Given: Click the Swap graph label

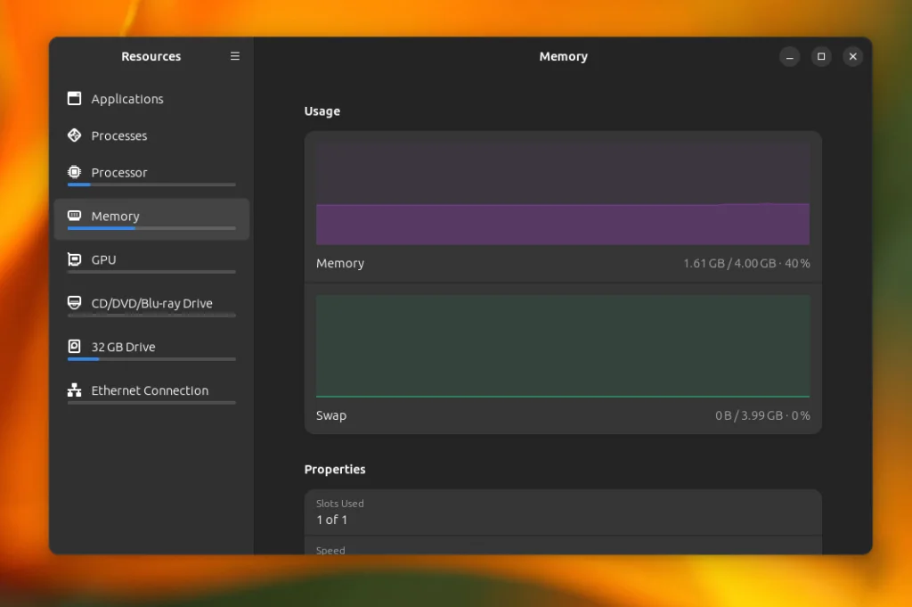Looking at the screenshot, I should (x=331, y=415).
